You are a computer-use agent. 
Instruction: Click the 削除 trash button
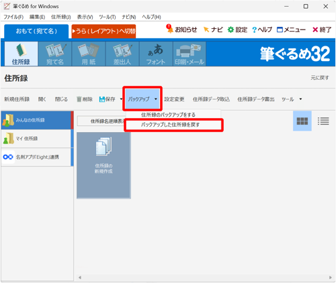coord(85,99)
